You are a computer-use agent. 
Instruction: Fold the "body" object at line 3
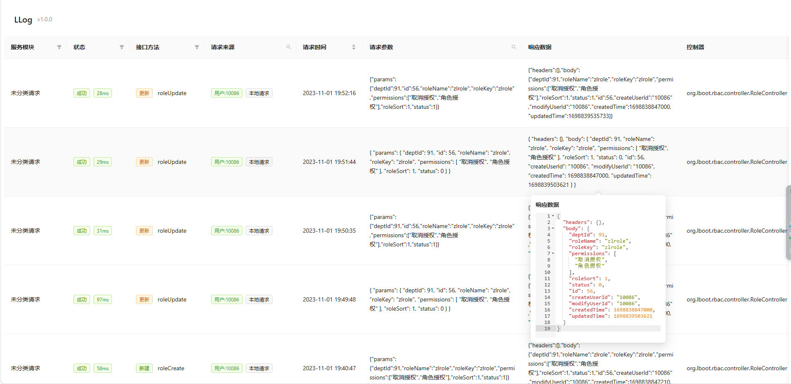click(553, 228)
